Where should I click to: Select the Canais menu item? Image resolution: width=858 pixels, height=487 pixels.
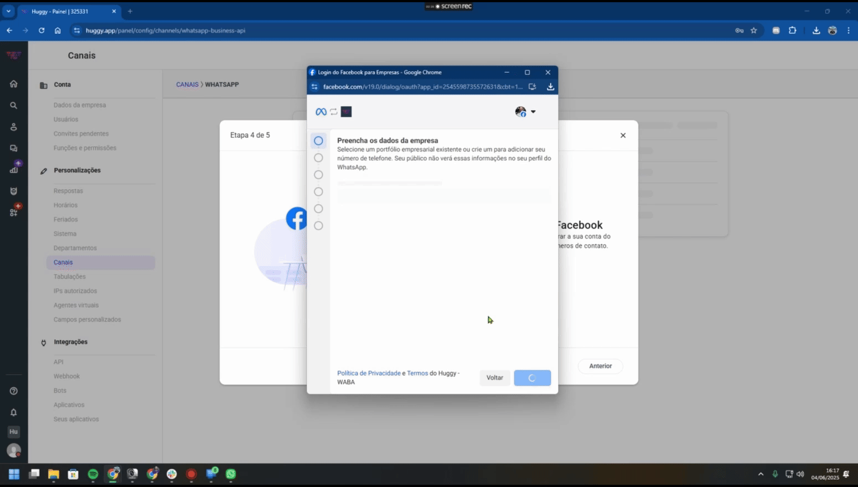pos(101,262)
